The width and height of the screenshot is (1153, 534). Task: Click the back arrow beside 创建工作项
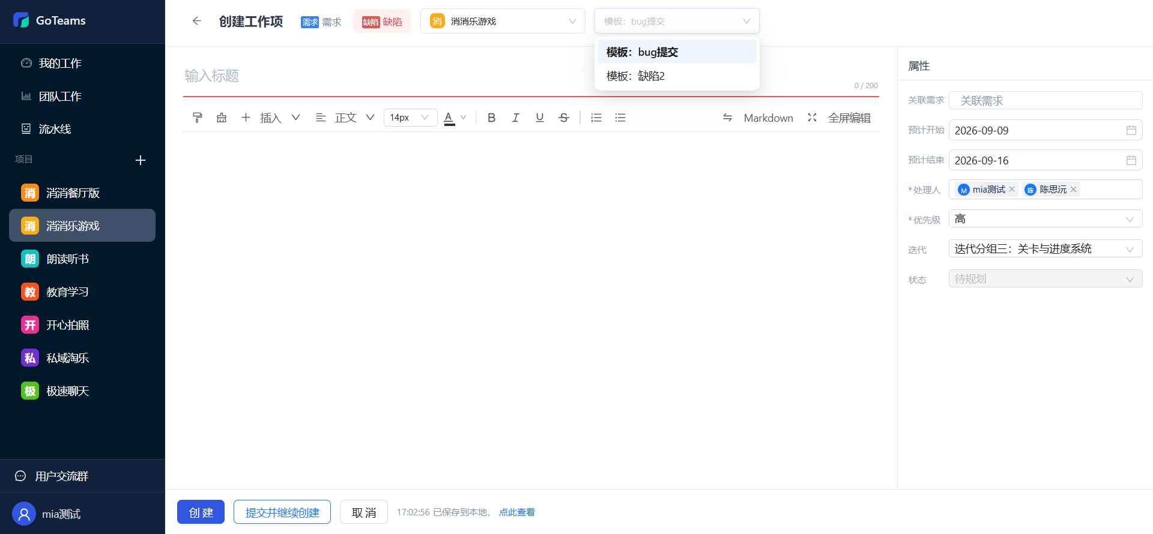pos(196,21)
